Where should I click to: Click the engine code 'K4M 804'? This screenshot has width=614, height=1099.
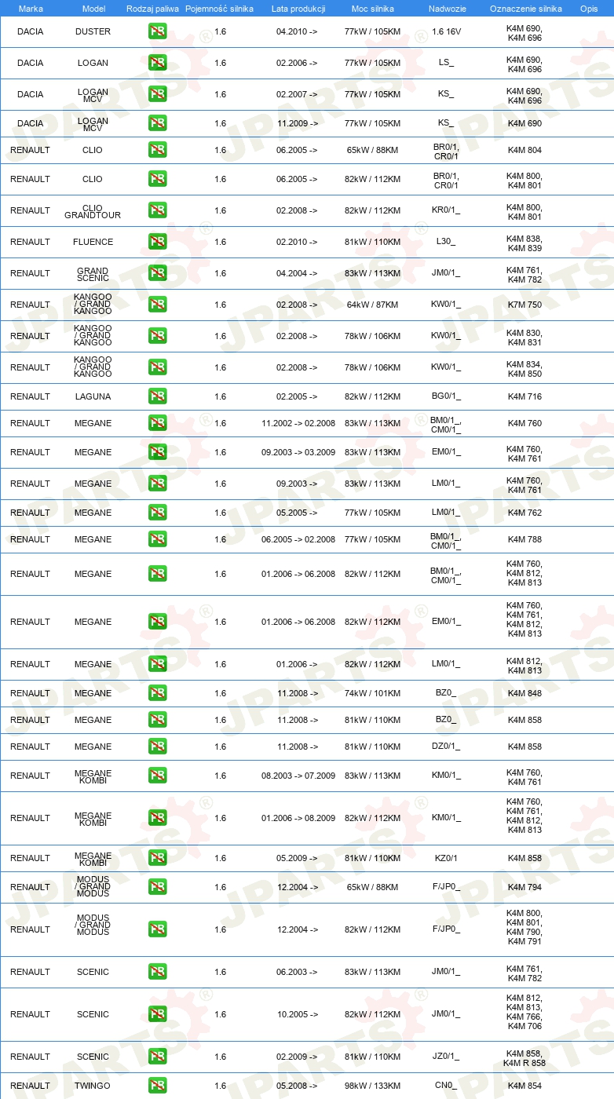[524, 150]
